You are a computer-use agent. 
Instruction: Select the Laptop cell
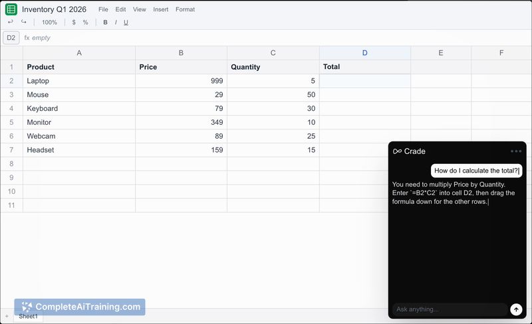(x=79, y=80)
